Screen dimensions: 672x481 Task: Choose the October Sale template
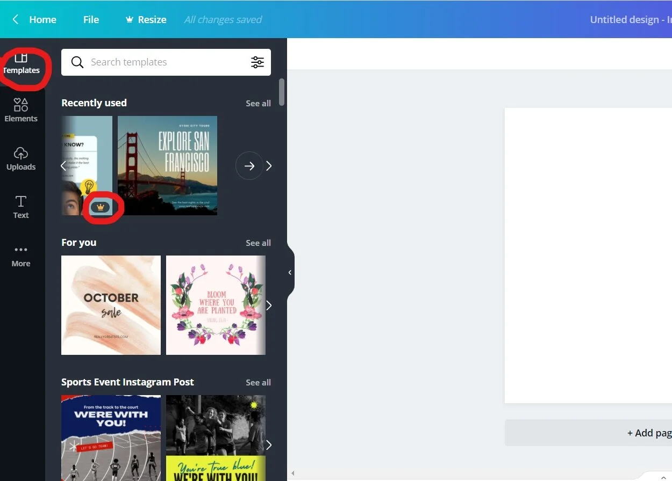click(111, 305)
